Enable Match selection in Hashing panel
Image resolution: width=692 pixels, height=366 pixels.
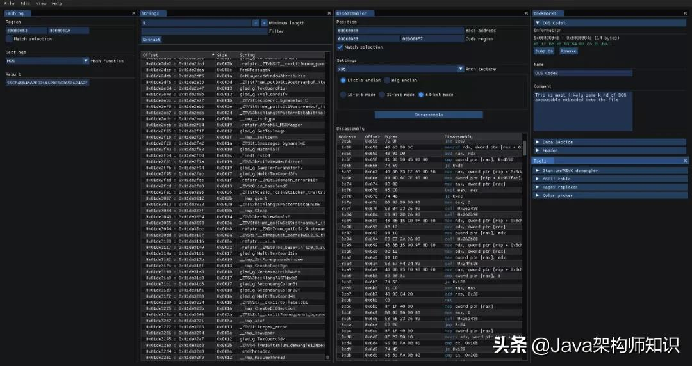(x=9, y=39)
